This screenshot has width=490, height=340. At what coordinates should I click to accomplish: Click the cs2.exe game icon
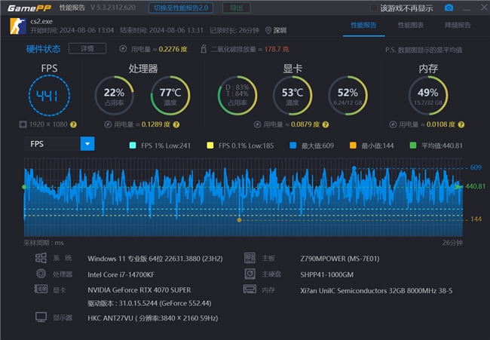click(x=18, y=26)
